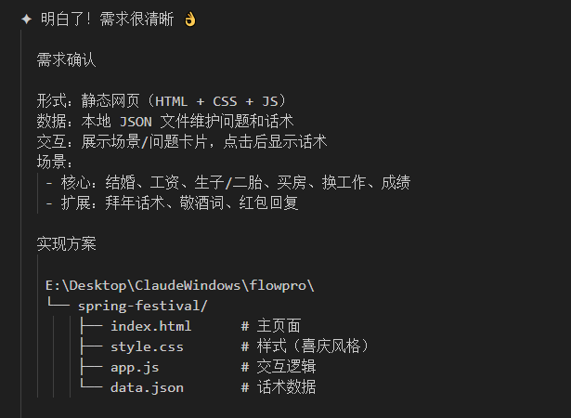Click the spring-festival/ folder entry
The height and width of the screenshot is (418, 571).
click(x=142, y=305)
